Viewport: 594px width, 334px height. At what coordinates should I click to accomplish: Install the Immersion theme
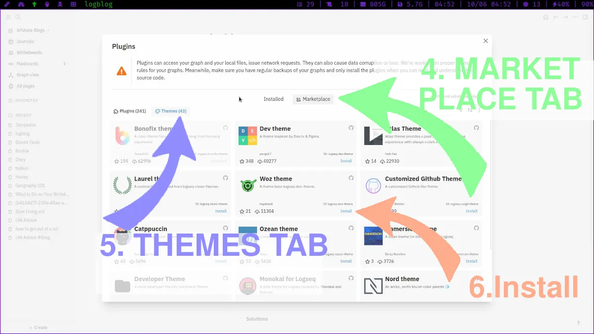point(471,261)
